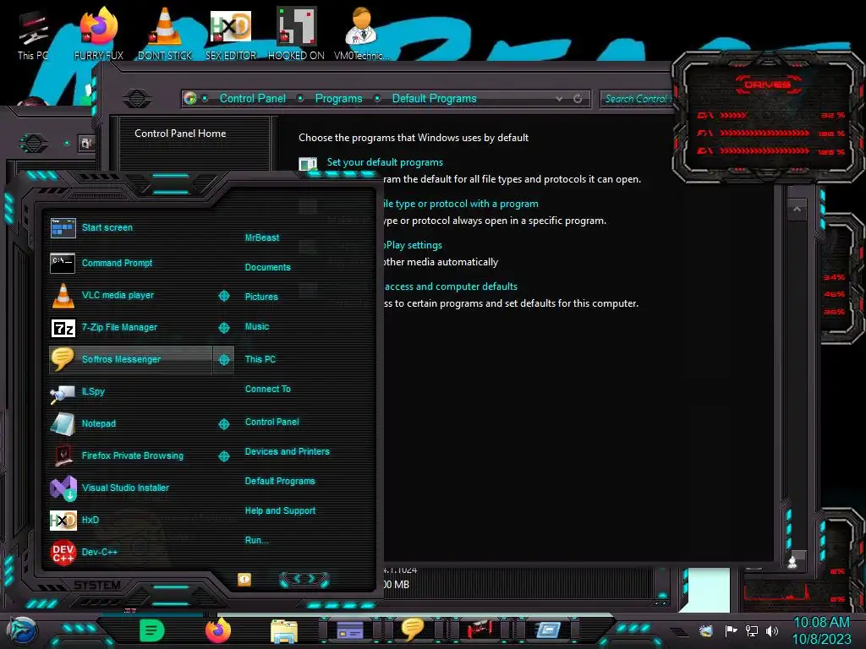The image size is (866, 649).
Task: Click program access and computer defaults link
Action: pyautogui.click(x=451, y=286)
